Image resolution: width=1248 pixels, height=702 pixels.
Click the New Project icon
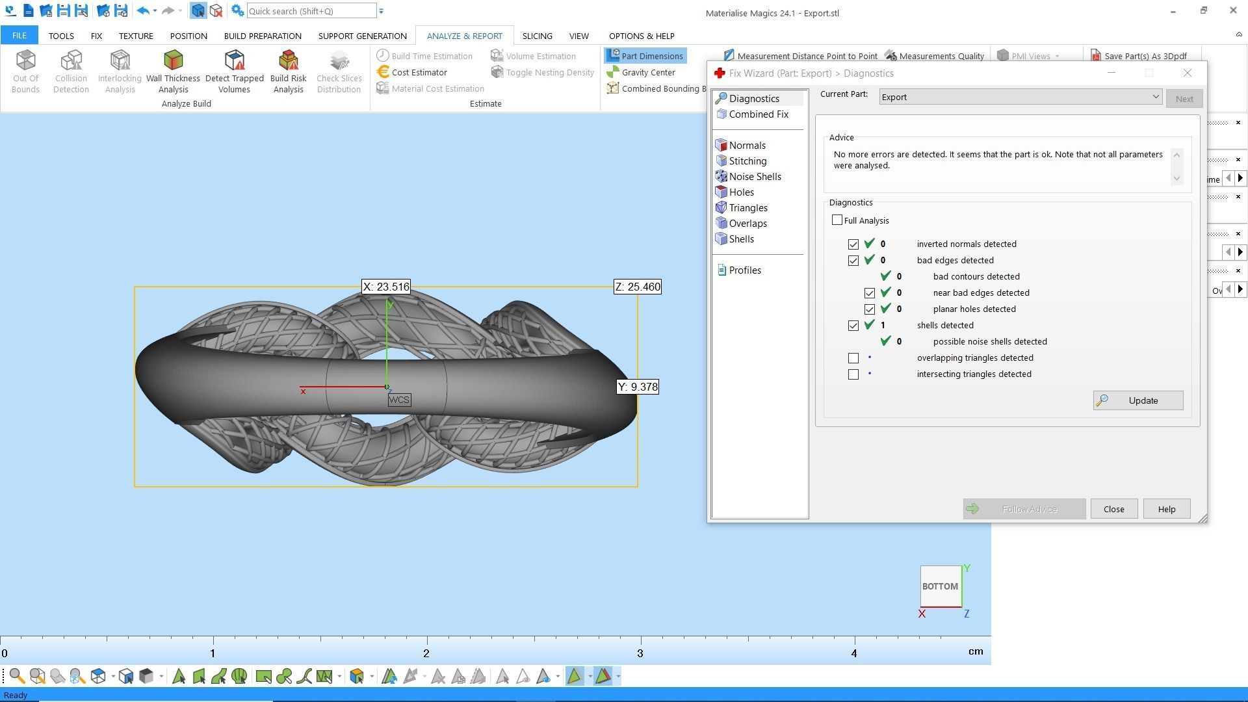tap(28, 11)
